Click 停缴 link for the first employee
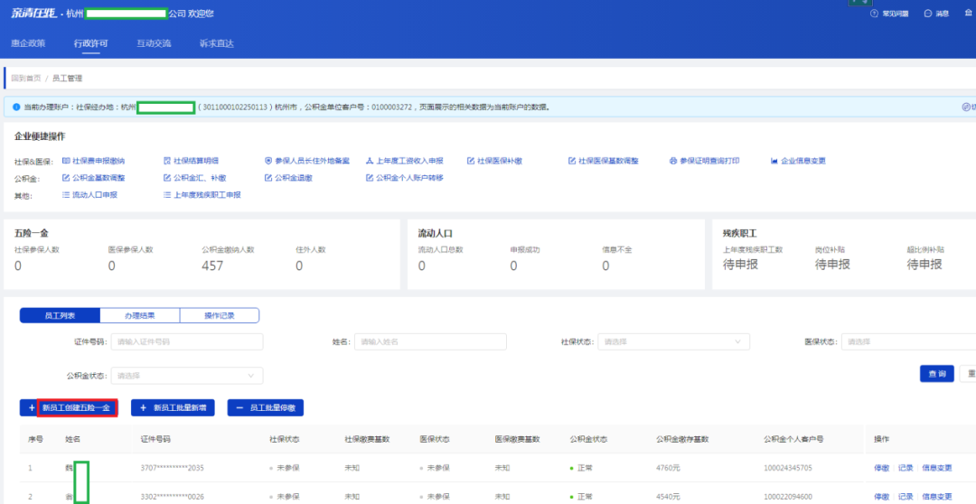This screenshot has height=504, width=976. (881, 468)
